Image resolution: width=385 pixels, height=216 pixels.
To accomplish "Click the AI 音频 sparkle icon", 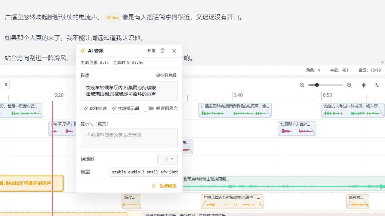I will tap(83, 51).
